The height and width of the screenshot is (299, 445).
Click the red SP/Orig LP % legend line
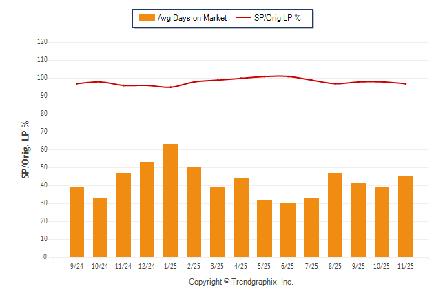(x=244, y=18)
